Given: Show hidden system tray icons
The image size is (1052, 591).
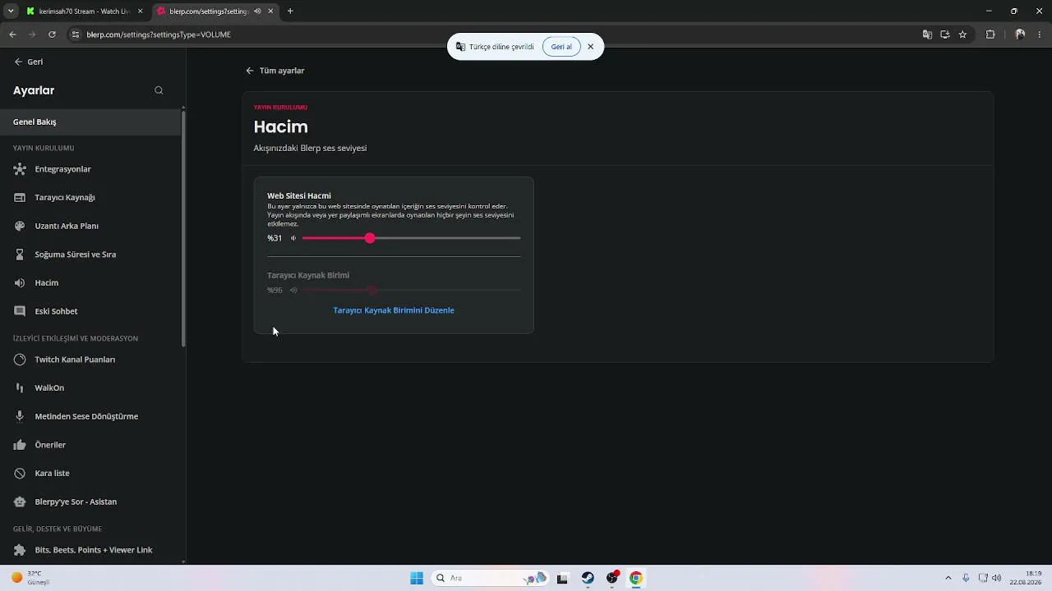Looking at the screenshot, I should [x=948, y=578].
